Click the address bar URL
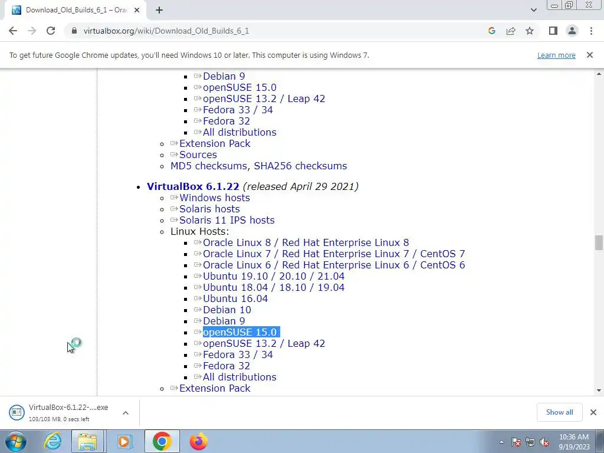 (x=166, y=31)
